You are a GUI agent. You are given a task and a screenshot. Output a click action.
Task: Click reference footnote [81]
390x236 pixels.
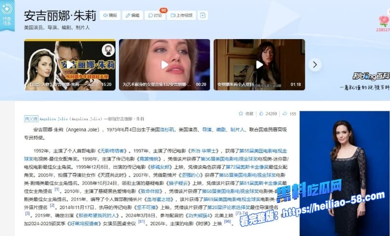click(141, 221)
